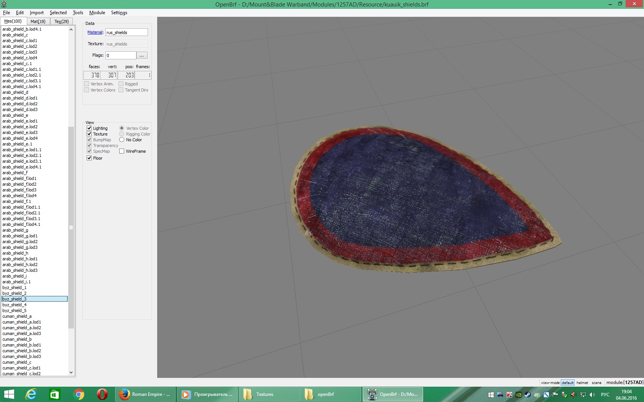Image resolution: width=644 pixels, height=402 pixels.
Task: Click the mesh list scroll down arrow
Action: tap(71, 373)
